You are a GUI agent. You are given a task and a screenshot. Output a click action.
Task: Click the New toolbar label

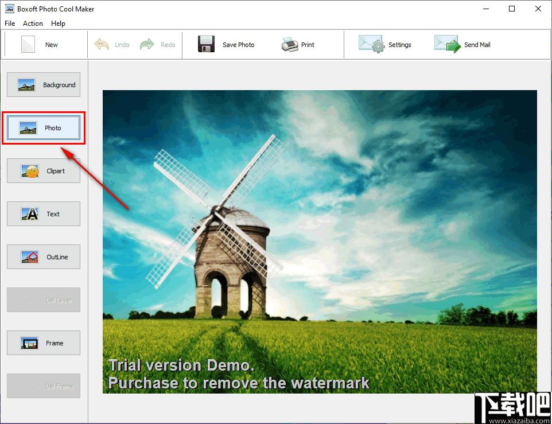pos(52,45)
